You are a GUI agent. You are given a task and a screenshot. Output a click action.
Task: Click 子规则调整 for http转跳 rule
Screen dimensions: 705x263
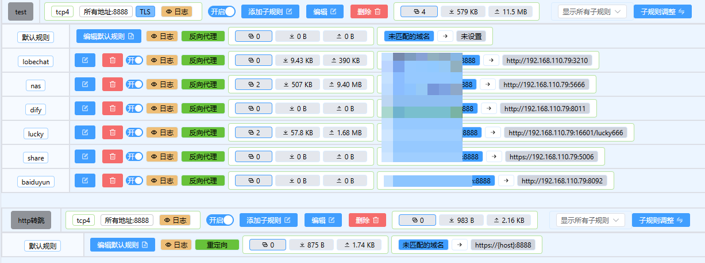[661, 220]
